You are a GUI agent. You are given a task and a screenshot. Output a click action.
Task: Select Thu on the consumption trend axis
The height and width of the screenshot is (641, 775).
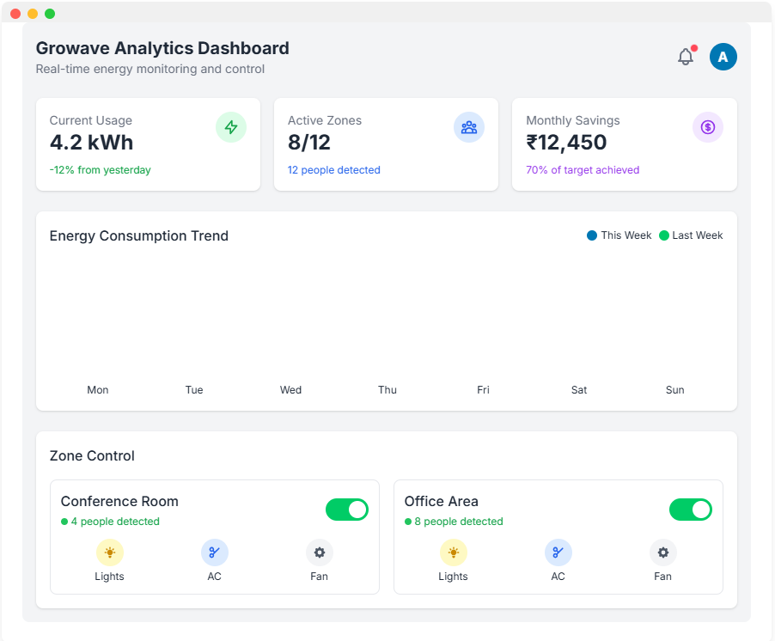coord(387,389)
